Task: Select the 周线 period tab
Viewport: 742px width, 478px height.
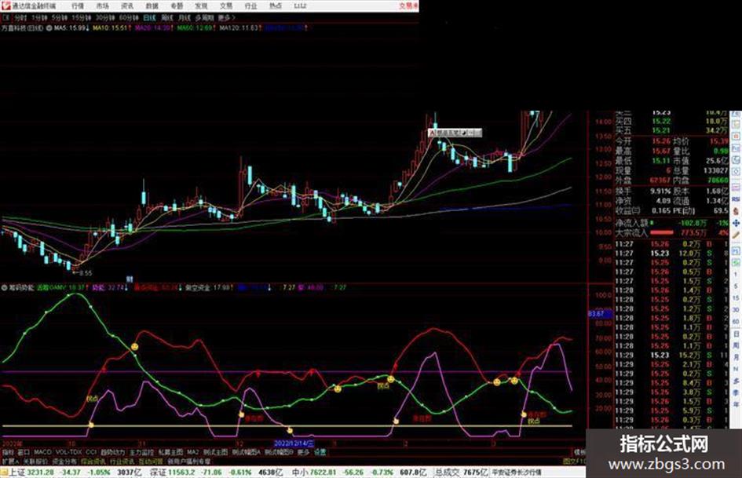Action: tap(167, 18)
